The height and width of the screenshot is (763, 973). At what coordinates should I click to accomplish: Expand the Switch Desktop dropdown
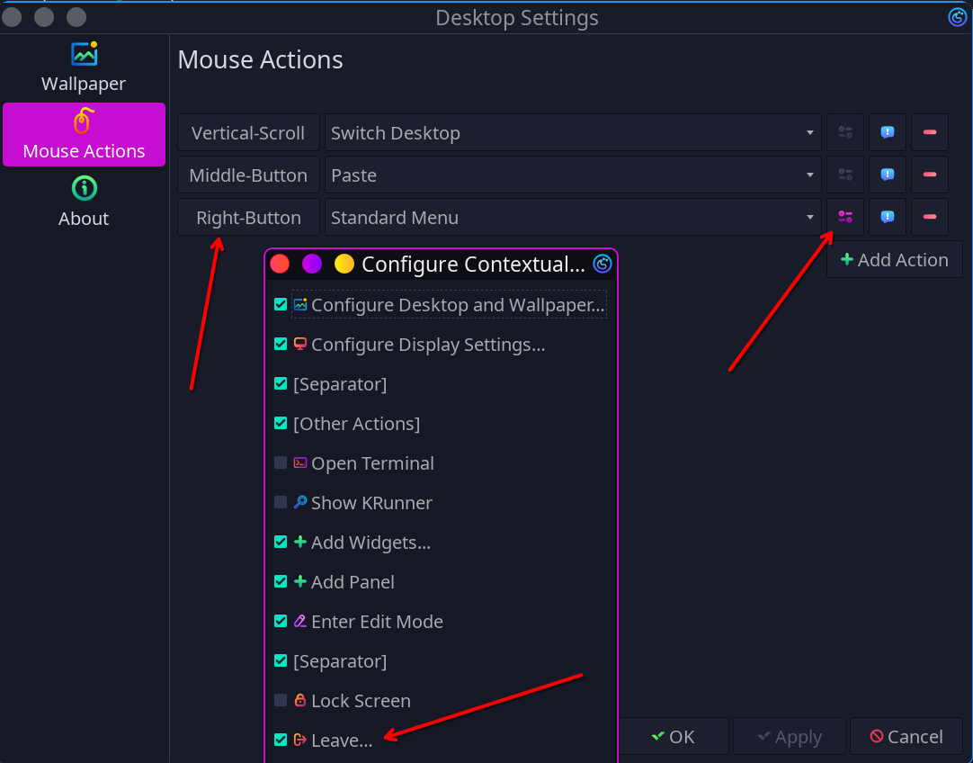(x=573, y=132)
